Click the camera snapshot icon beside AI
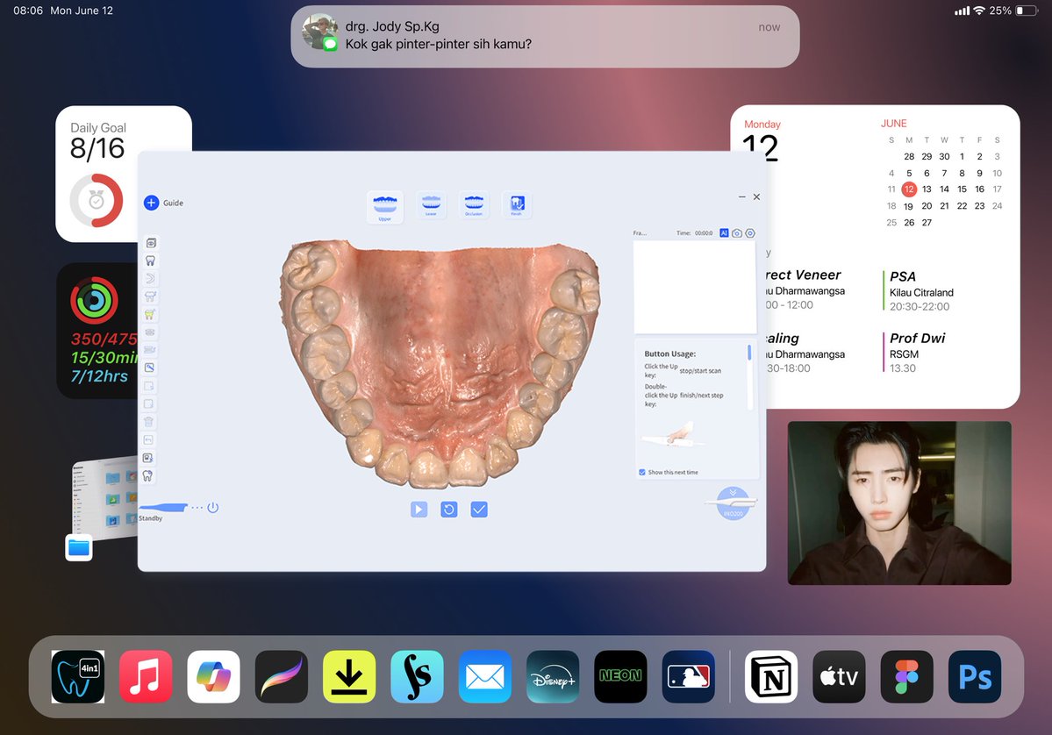The height and width of the screenshot is (735, 1052). (737, 232)
